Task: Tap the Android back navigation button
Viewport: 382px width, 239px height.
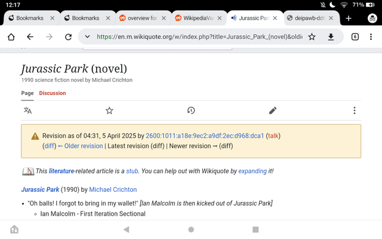Action: pos(127,229)
